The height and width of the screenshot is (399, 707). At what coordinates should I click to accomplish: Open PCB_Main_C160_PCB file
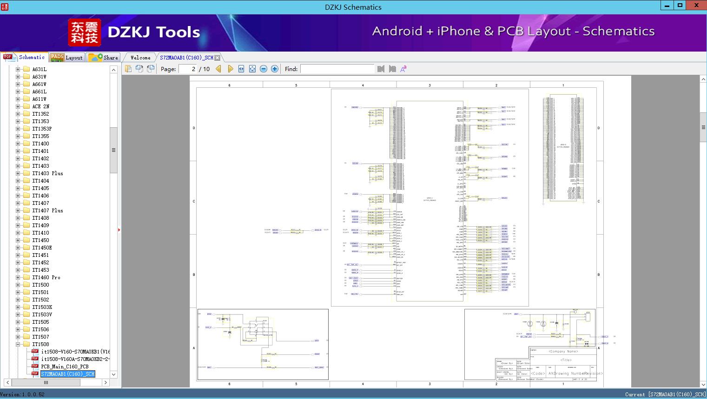click(65, 366)
